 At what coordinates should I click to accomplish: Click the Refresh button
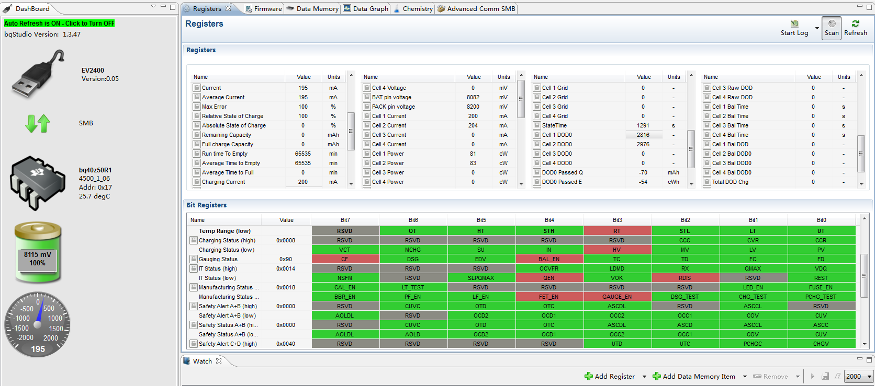tap(856, 28)
